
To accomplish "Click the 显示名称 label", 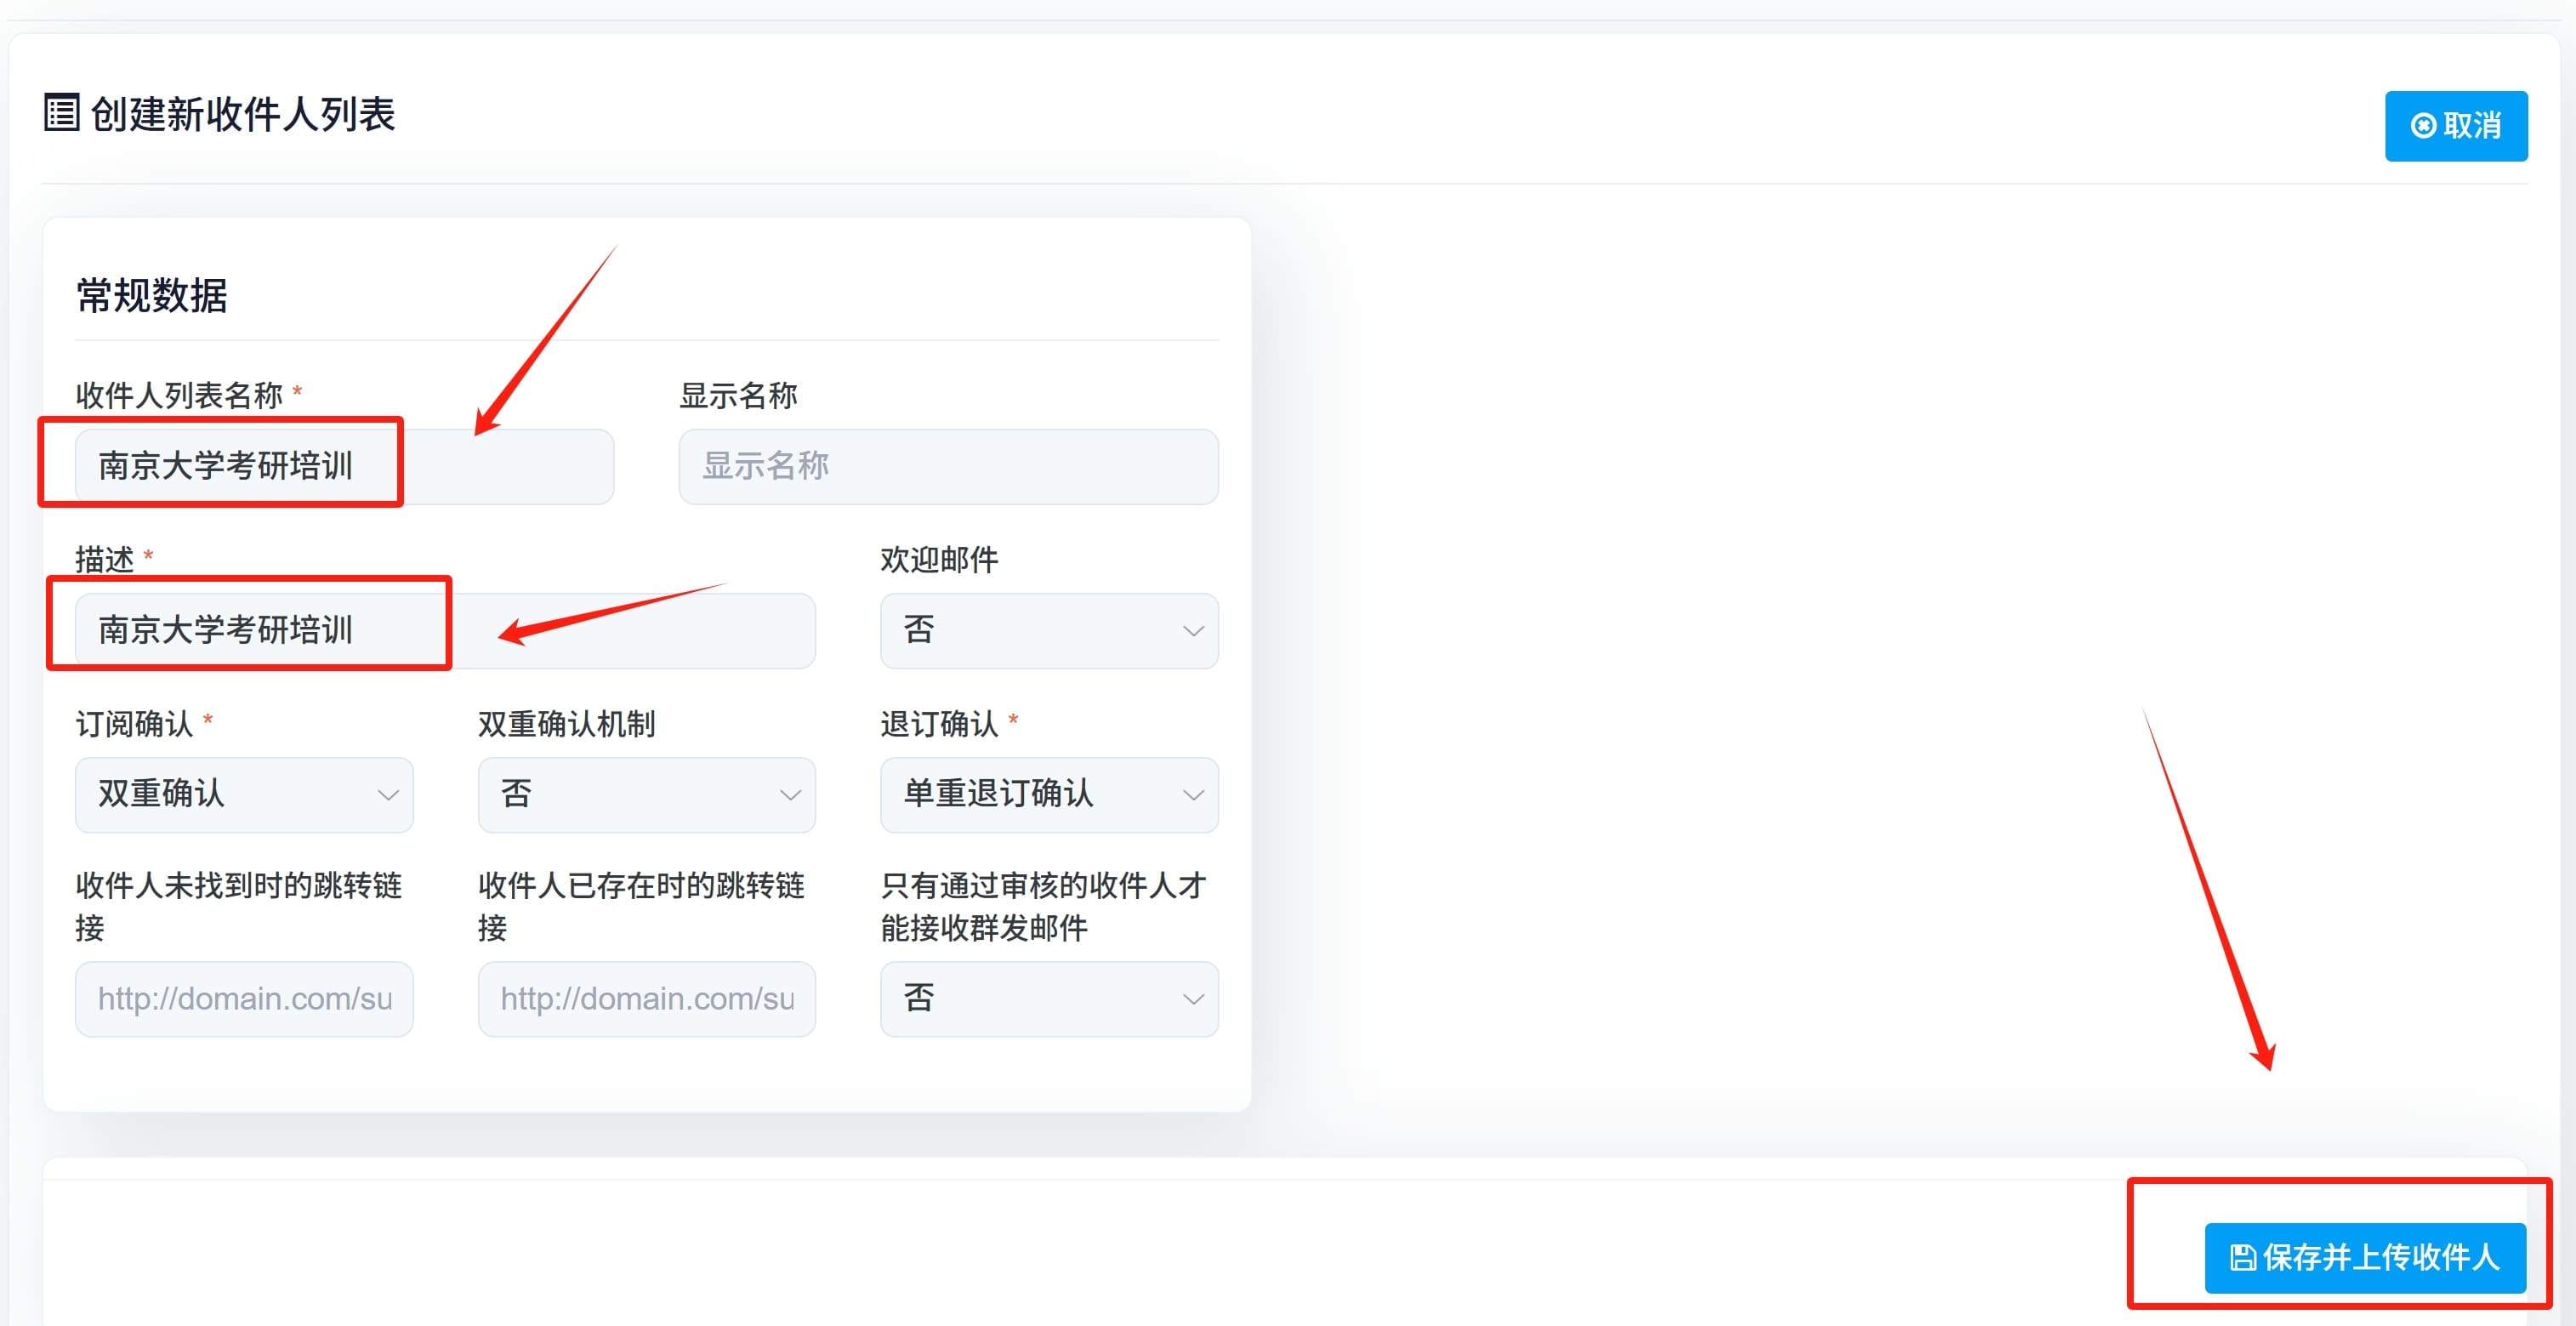I will (738, 395).
